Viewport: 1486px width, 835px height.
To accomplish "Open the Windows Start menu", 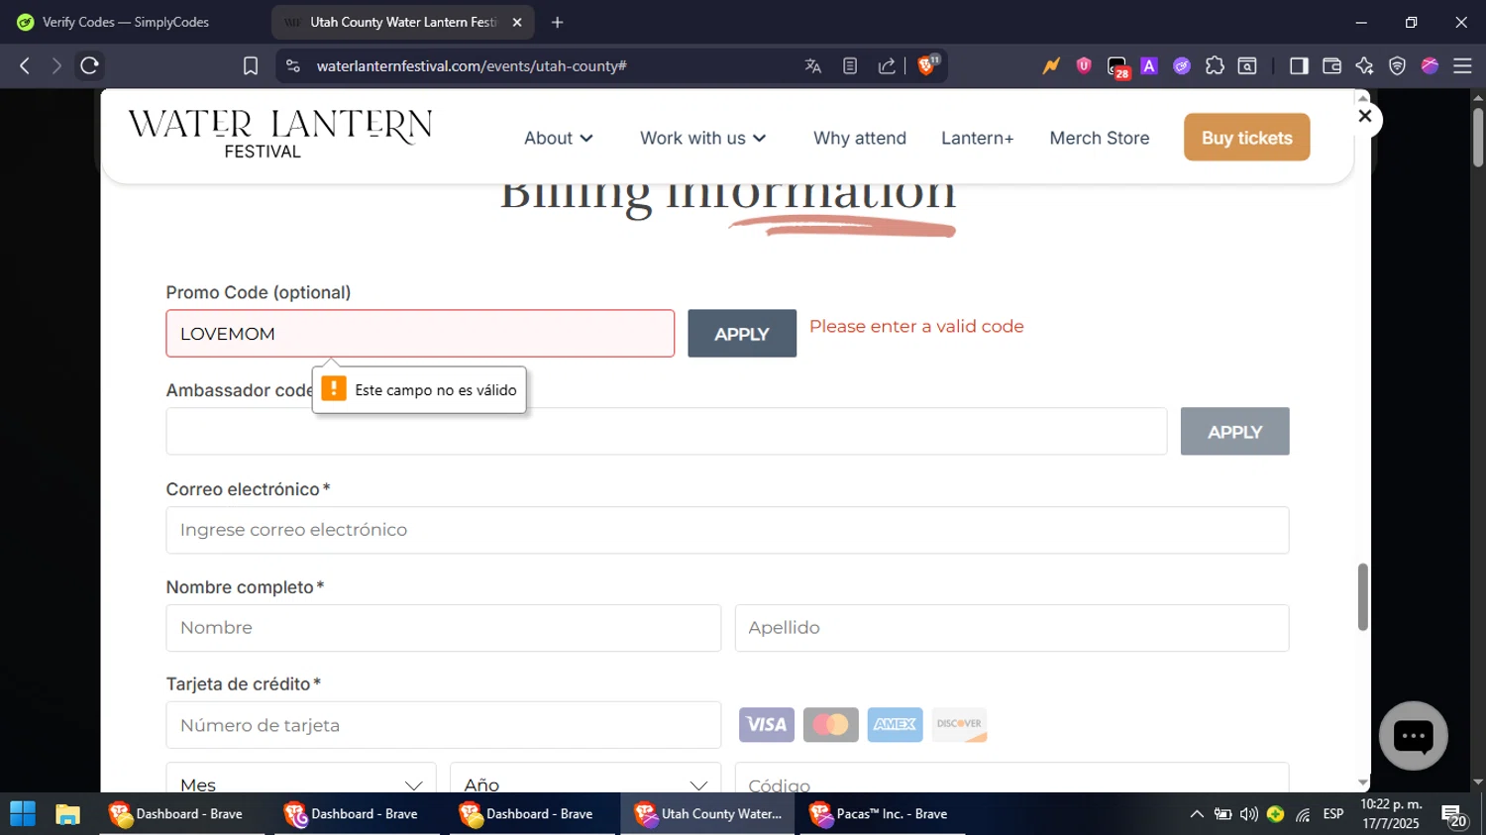I will click(23, 814).
